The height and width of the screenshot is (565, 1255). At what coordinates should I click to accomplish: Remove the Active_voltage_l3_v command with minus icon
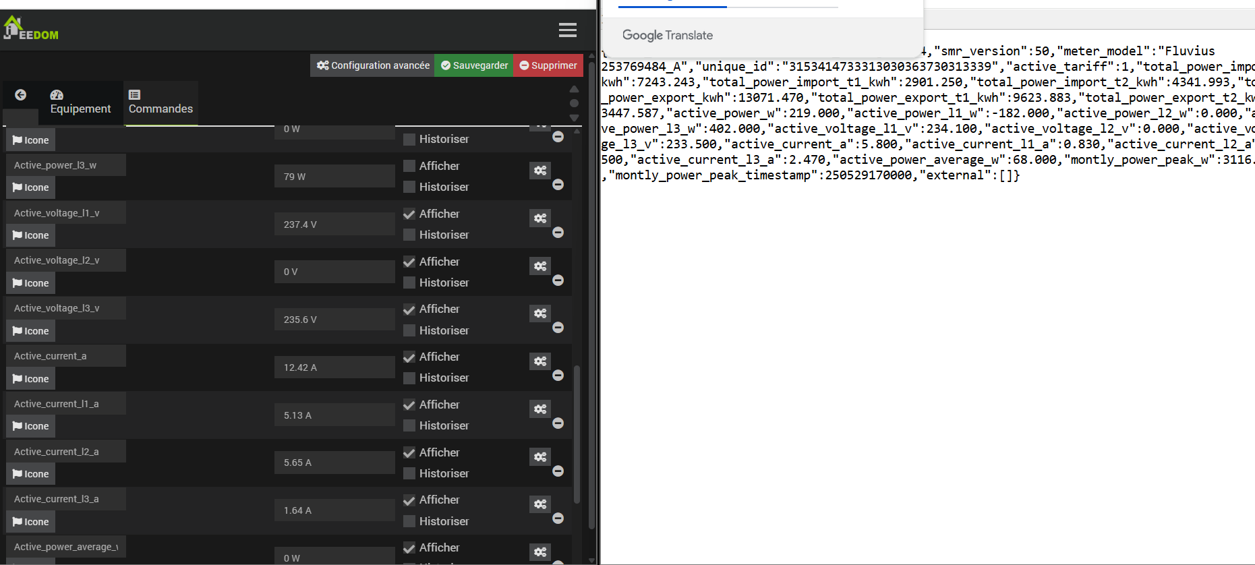558,328
